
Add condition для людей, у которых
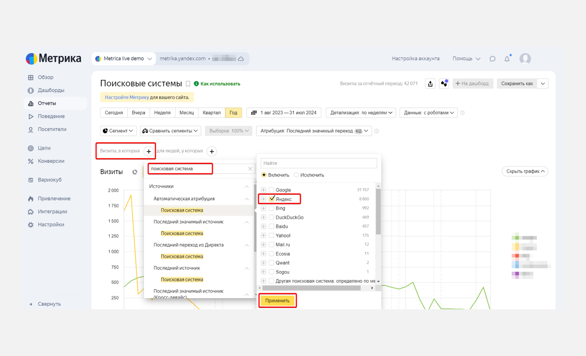click(x=212, y=151)
